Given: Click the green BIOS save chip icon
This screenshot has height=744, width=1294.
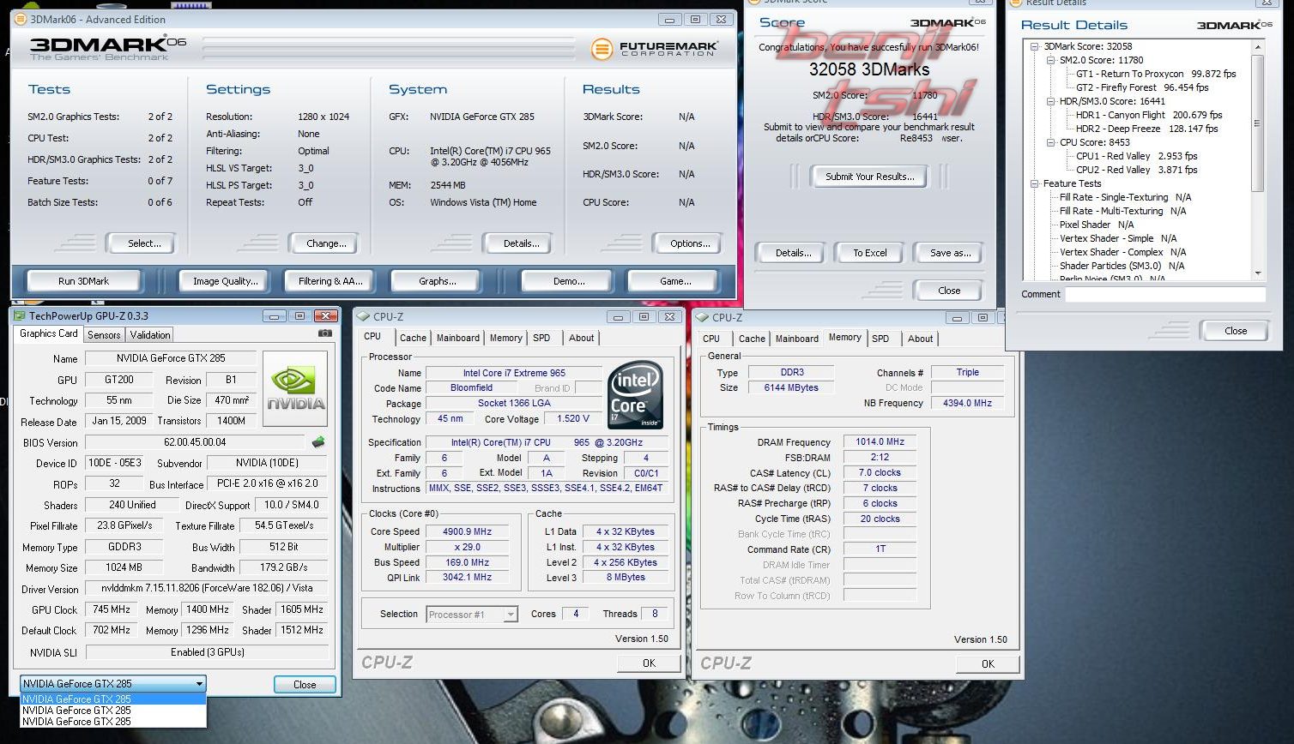Looking at the screenshot, I should [318, 442].
